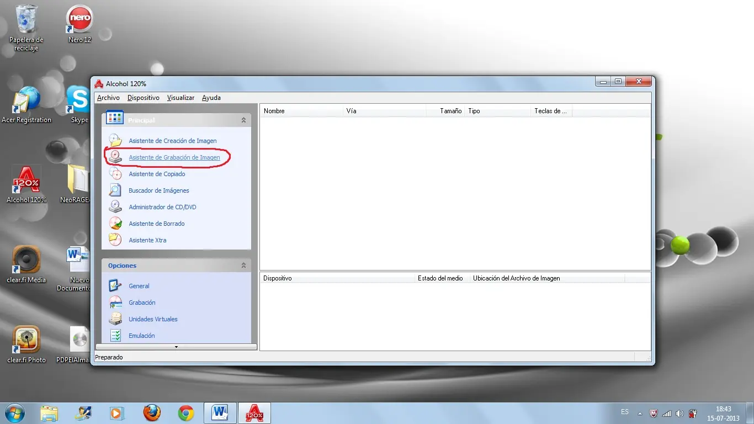Open the Asistente Xtra link

[147, 240]
